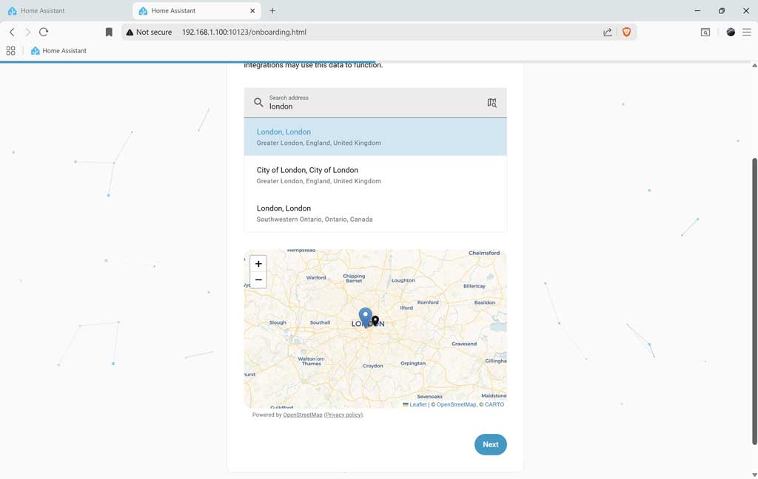Open the sidebar panel icon
The image size is (758, 479).
(x=705, y=32)
